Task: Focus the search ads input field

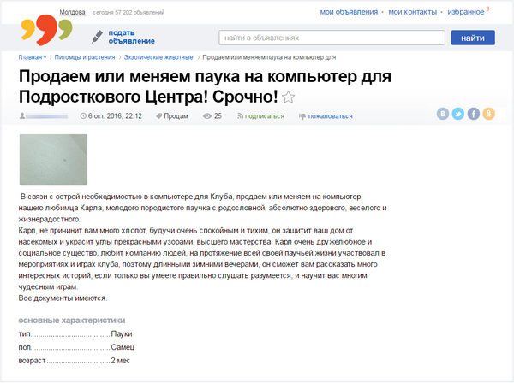Action: pyautogui.click(x=329, y=38)
